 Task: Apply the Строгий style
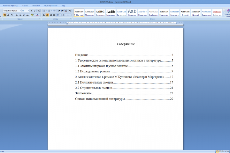click(x=185, y=13)
